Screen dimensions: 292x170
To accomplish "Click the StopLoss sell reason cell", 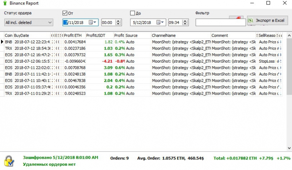I will (x=267, y=61).
